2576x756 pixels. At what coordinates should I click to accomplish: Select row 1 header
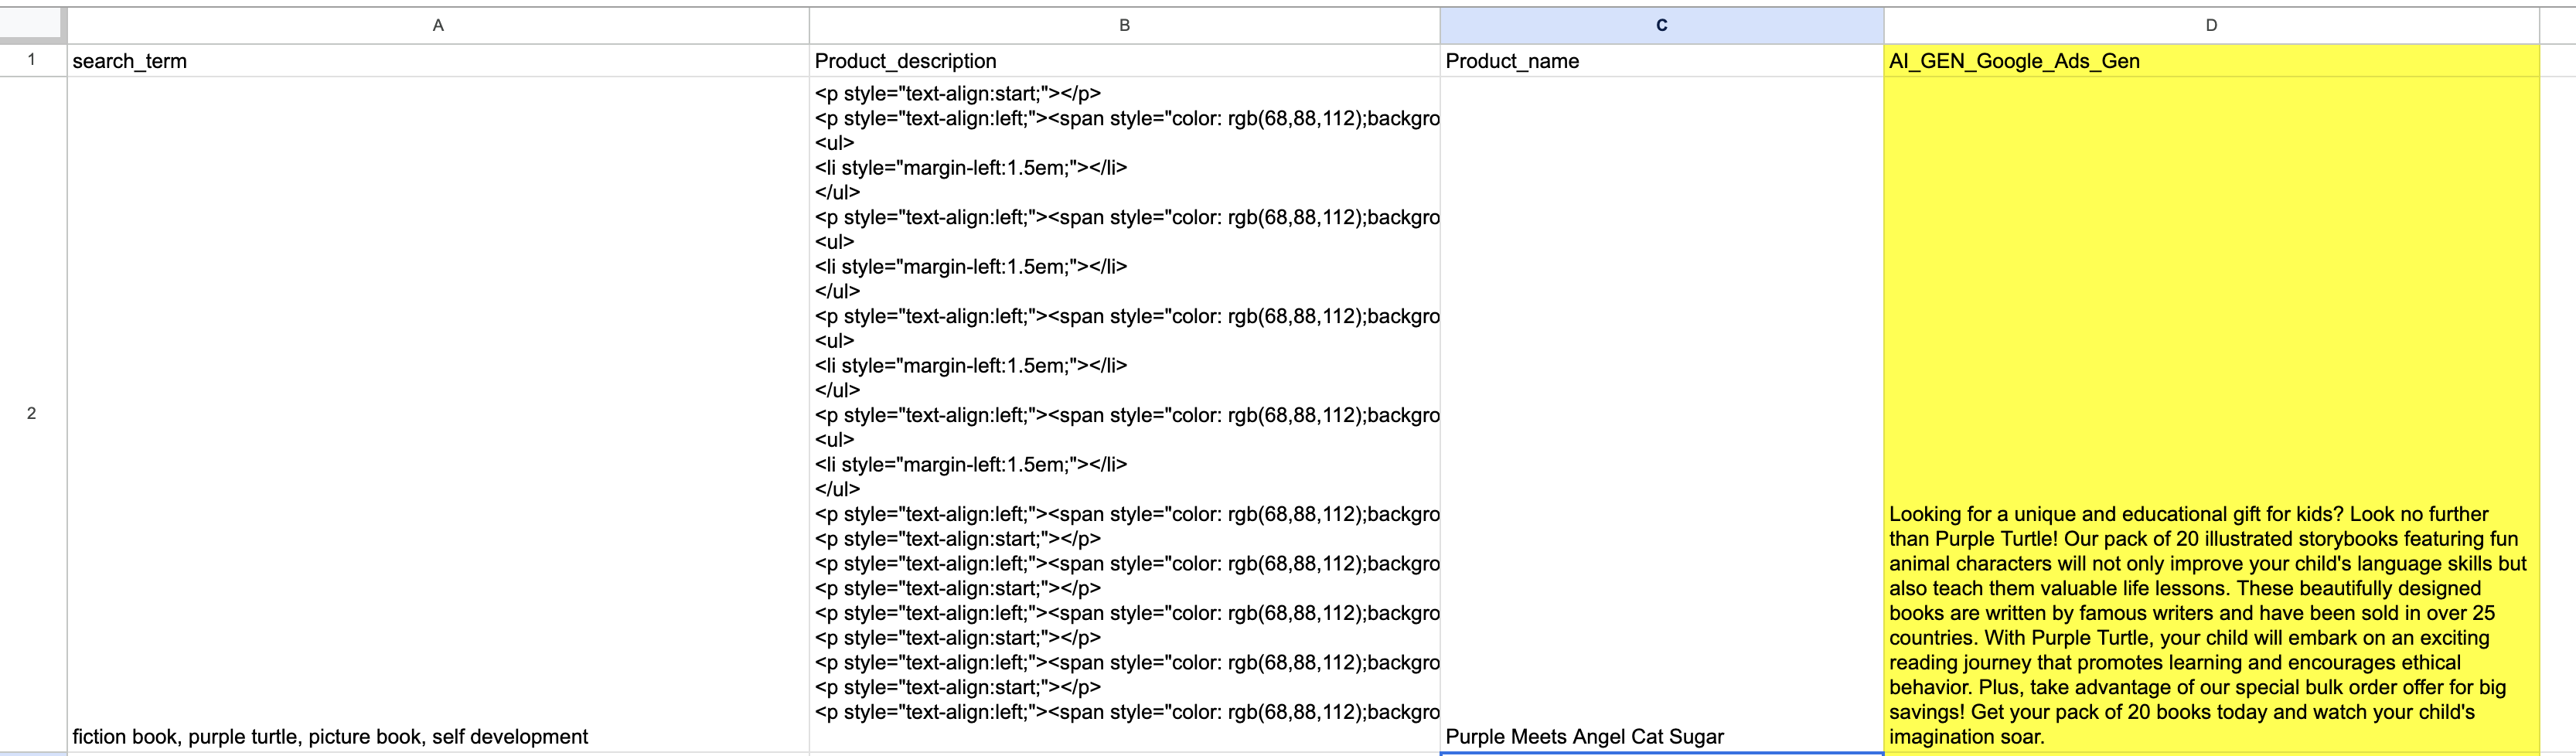32,60
